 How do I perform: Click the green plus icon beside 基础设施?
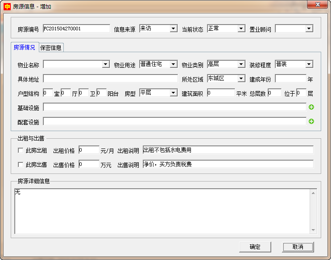(x=311, y=107)
